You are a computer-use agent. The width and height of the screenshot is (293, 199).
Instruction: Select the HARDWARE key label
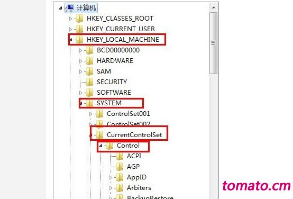tap(115, 61)
